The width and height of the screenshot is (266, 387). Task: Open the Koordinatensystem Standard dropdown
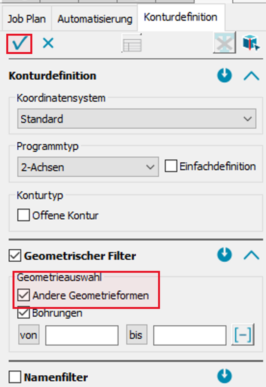click(x=137, y=119)
